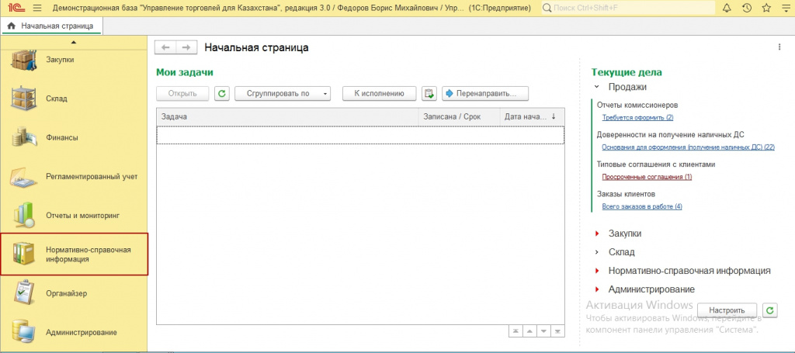
Task: Open Регламентированный учет section
Action: coord(92,177)
